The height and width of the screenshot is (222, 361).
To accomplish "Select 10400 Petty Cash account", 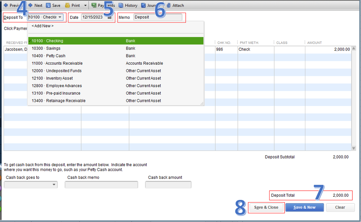I will (116, 56).
